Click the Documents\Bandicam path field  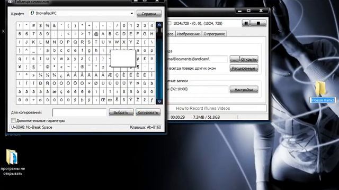(x=198, y=59)
